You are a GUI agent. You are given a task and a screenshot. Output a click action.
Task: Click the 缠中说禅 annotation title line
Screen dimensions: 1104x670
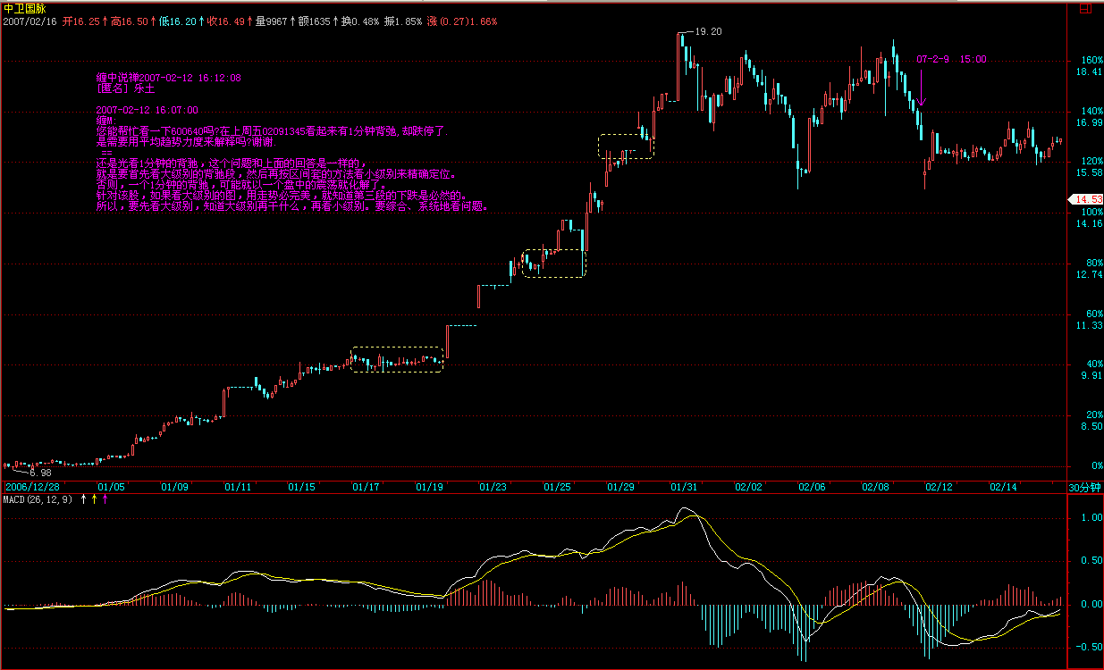(x=168, y=79)
